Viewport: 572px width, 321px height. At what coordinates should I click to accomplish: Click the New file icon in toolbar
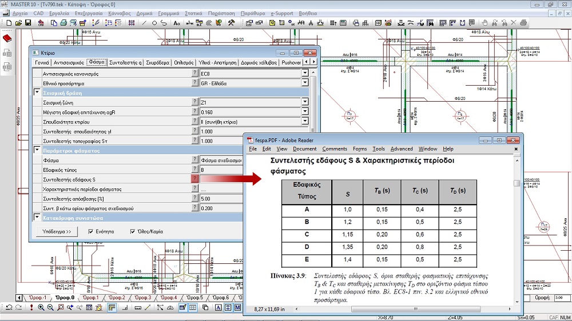(x=9, y=23)
